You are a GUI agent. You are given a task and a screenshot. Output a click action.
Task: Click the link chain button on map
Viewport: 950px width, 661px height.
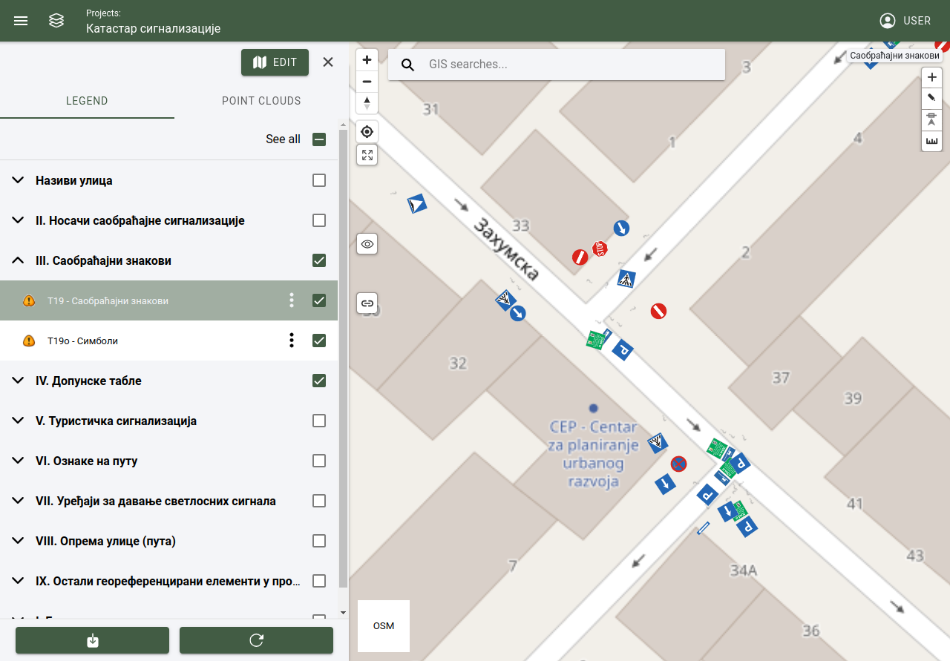pos(367,303)
